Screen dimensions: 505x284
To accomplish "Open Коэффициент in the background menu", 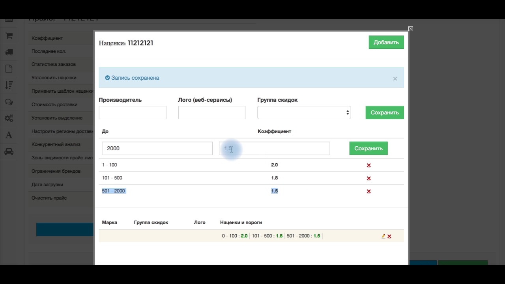I will 47,38.
